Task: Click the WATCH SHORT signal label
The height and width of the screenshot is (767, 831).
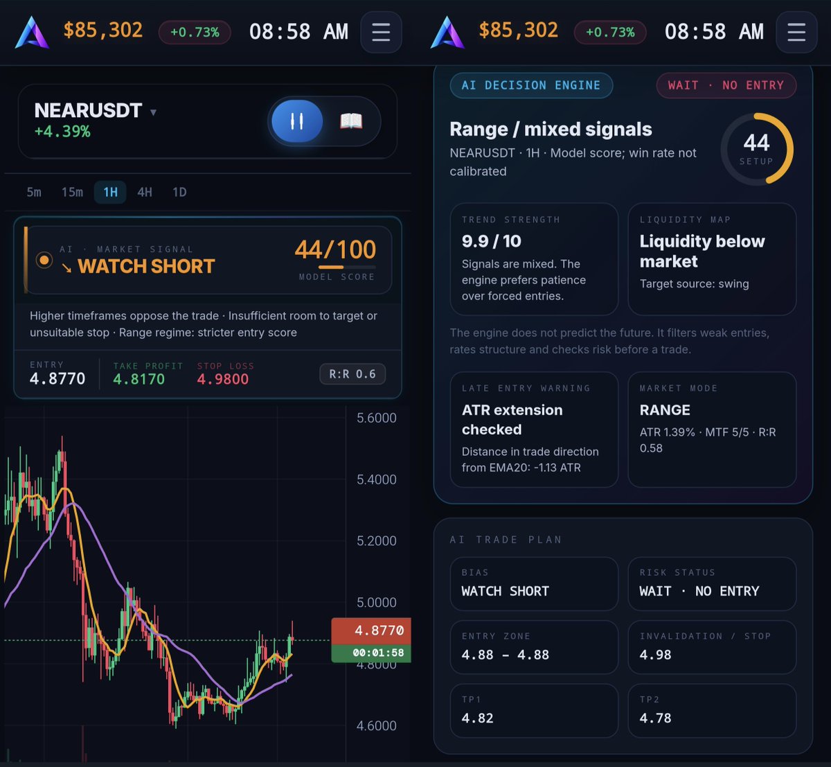Action: 146,266
